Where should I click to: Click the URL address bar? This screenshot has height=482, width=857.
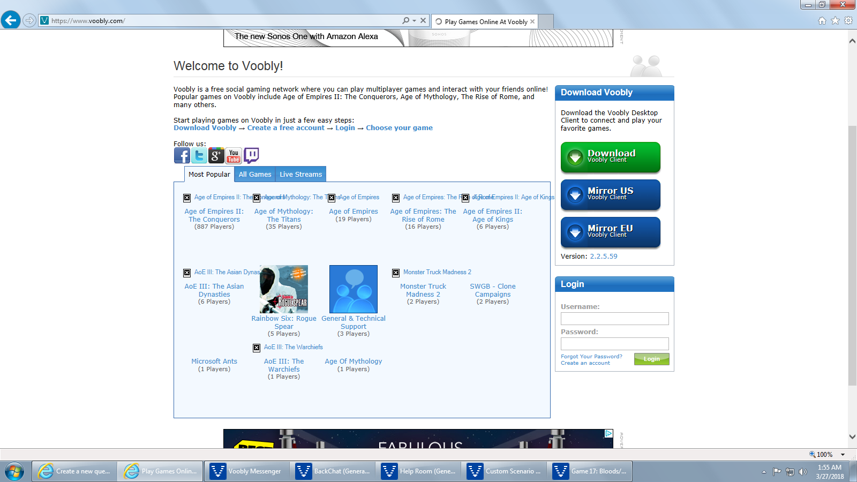pyautogui.click(x=220, y=20)
